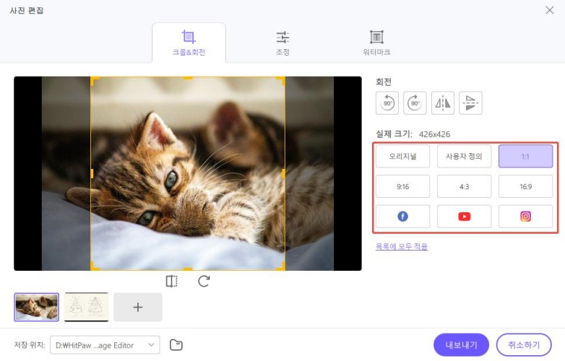Viewport: 565px width, 361px height.
Task: Click the 내보내기 export button
Action: click(461, 345)
